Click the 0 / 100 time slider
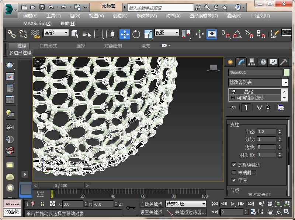The height and width of the screenshot is (220, 295). click(61, 185)
